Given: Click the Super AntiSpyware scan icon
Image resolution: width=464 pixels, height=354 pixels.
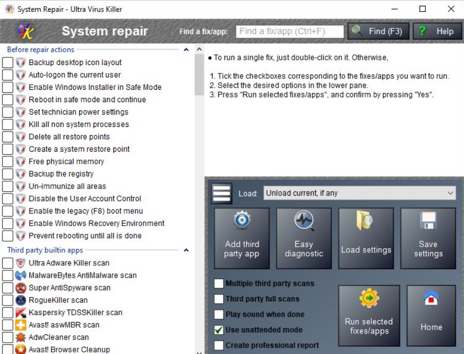Looking at the screenshot, I should tap(20, 288).
